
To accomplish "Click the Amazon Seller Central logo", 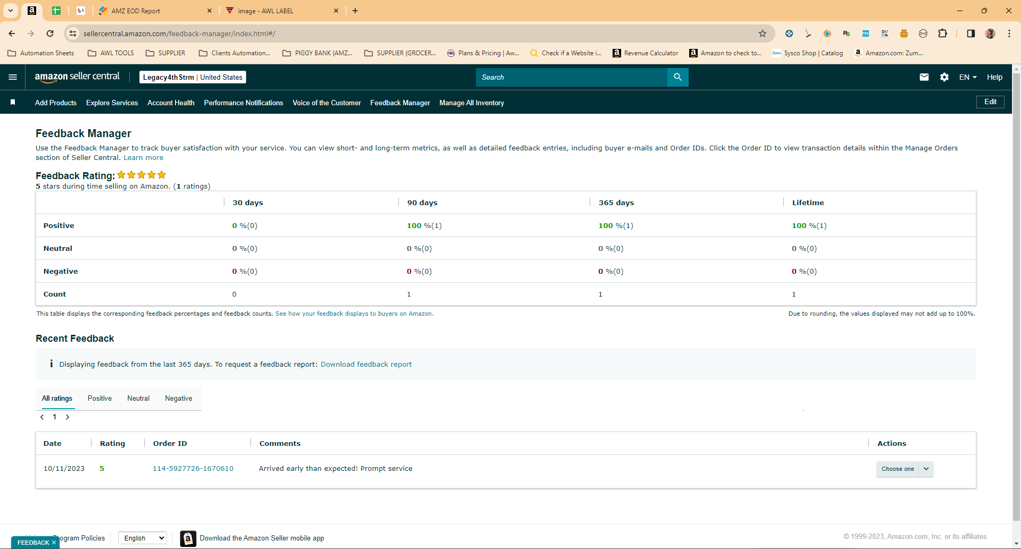I will point(77,77).
